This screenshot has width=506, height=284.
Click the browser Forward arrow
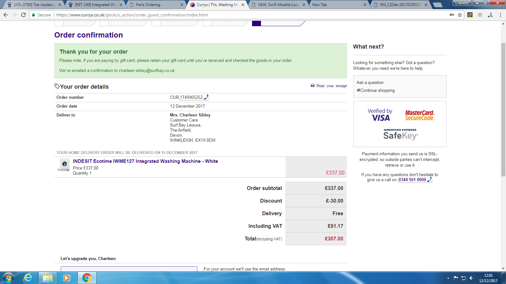pos(15,15)
